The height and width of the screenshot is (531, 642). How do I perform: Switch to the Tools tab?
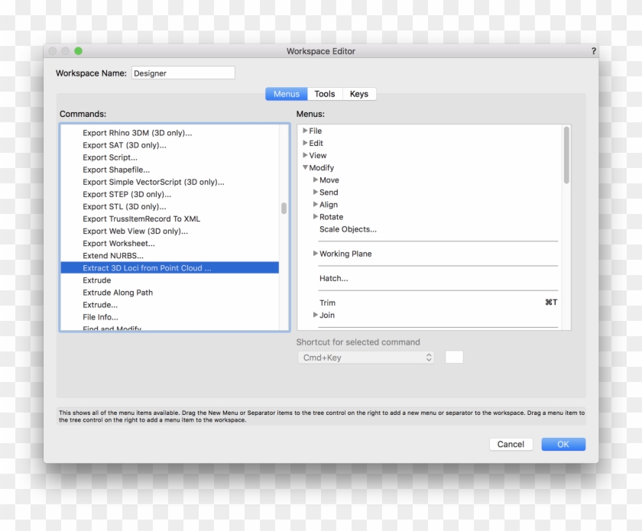pyautogui.click(x=325, y=94)
